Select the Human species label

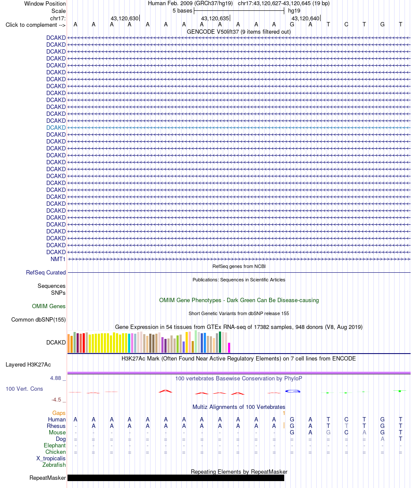[57, 420]
